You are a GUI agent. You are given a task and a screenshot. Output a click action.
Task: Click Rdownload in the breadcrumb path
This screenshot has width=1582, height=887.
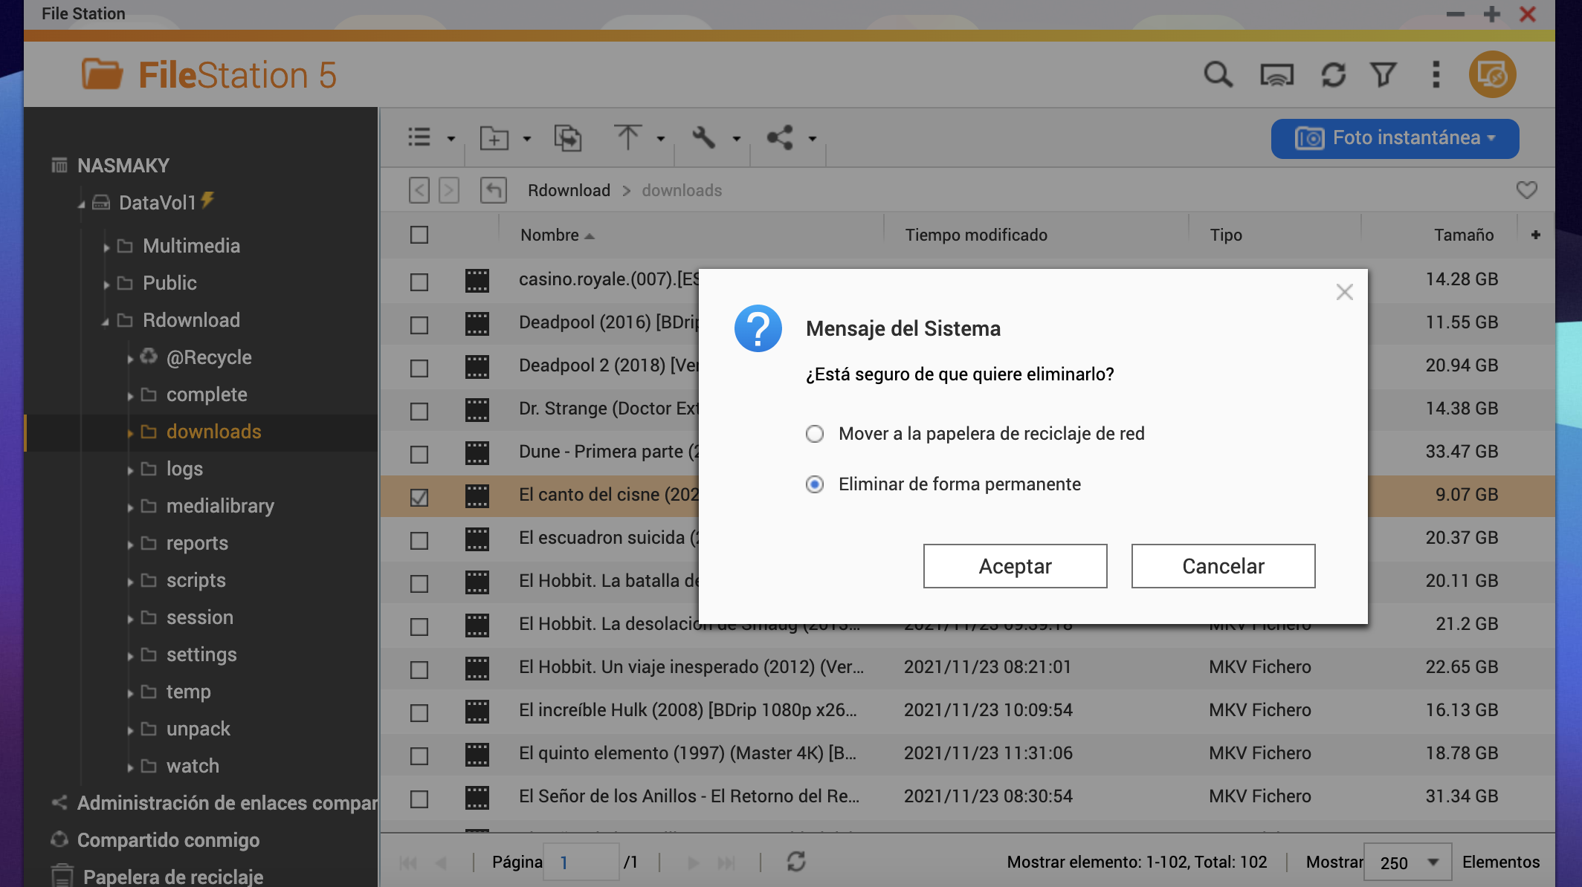click(569, 191)
